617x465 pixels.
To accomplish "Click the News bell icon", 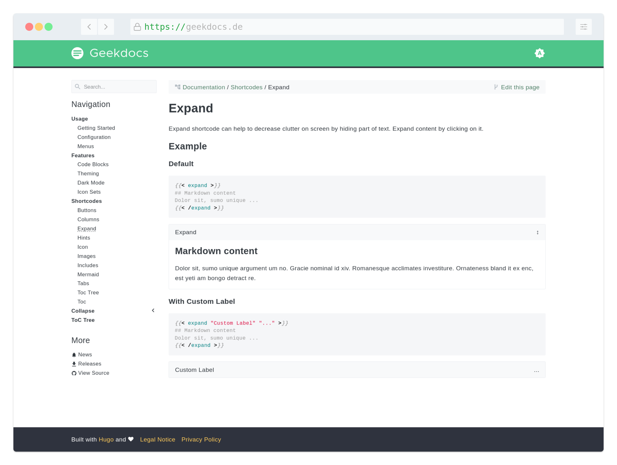I will (74, 355).
